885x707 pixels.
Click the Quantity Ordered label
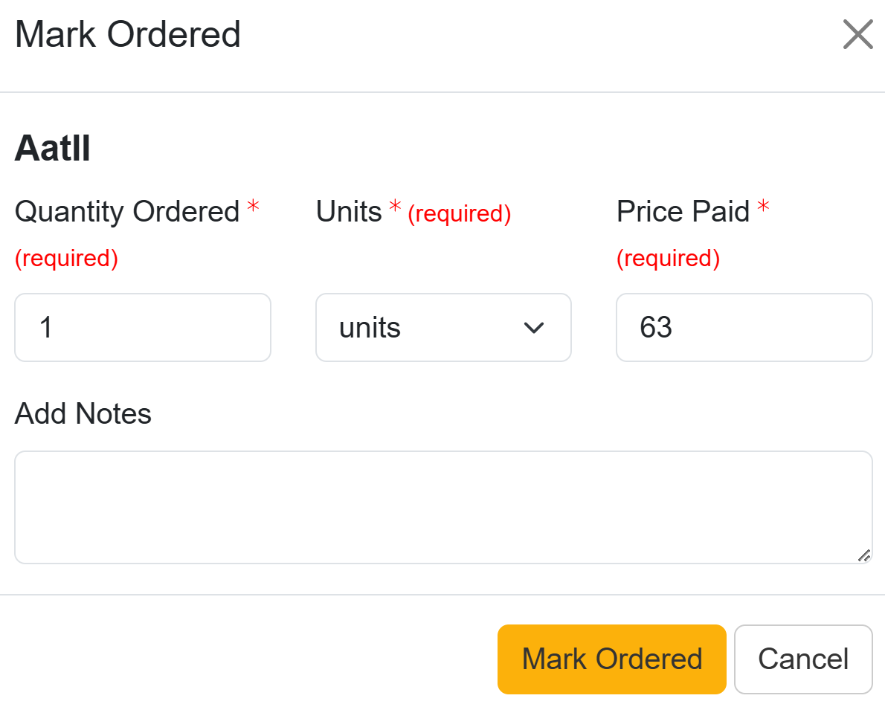pos(127,212)
